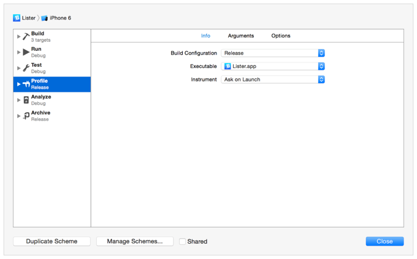Select the Analyze action row
Viewport: 417px width, 259px height.
(x=52, y=100)
